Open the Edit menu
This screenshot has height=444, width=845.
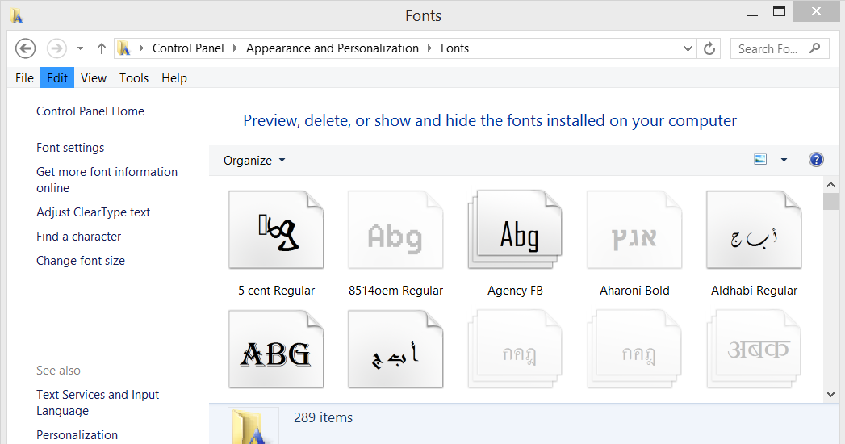click(57, 78)
